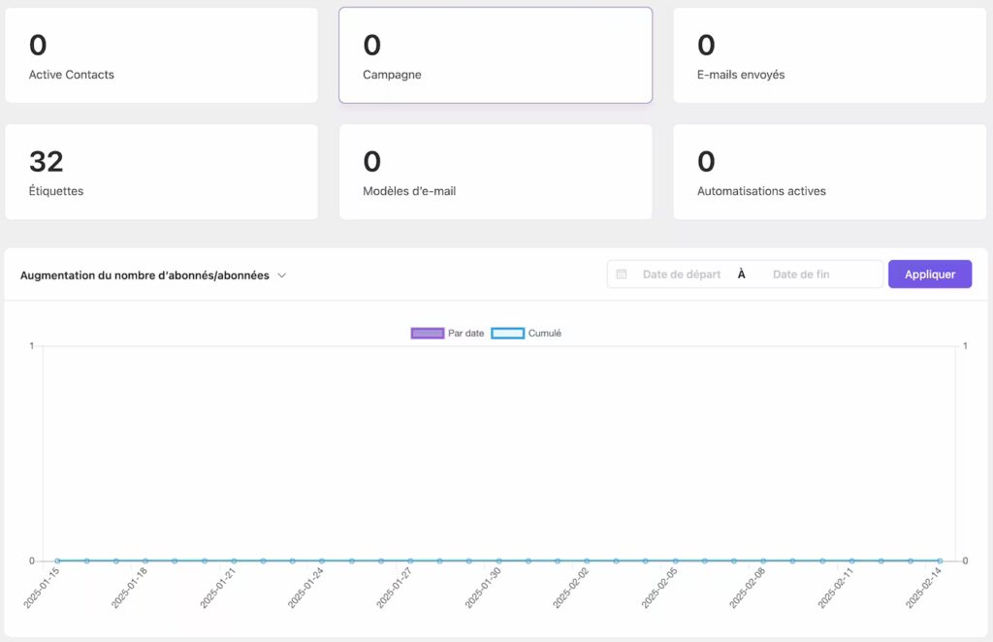Click the Augmentation du nombre d'abonnés title

coord(144,275)
